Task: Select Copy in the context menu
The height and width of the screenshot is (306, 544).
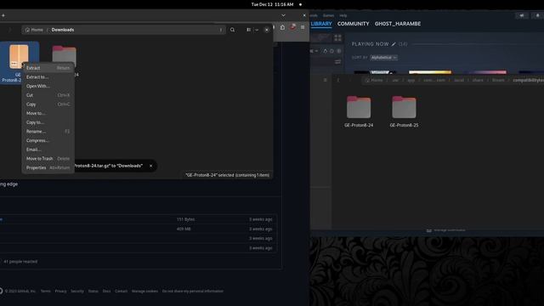Action: pos(48,104)
